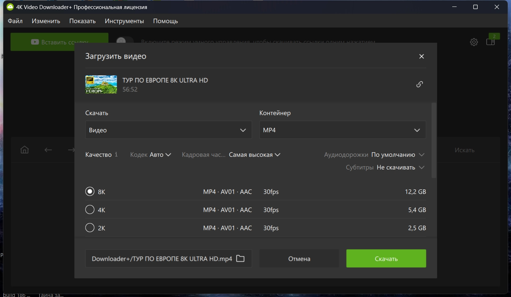Choose 2K quality radio button

tap(90, 227)
